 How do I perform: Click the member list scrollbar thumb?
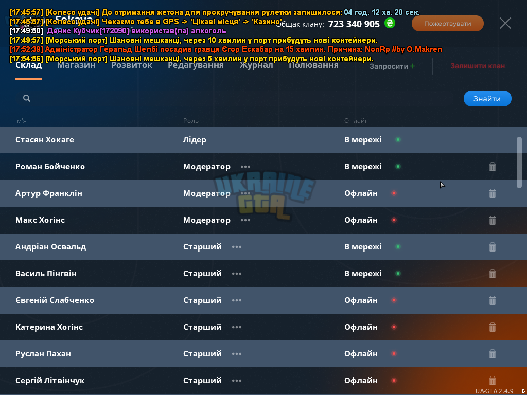pos(519,162)
